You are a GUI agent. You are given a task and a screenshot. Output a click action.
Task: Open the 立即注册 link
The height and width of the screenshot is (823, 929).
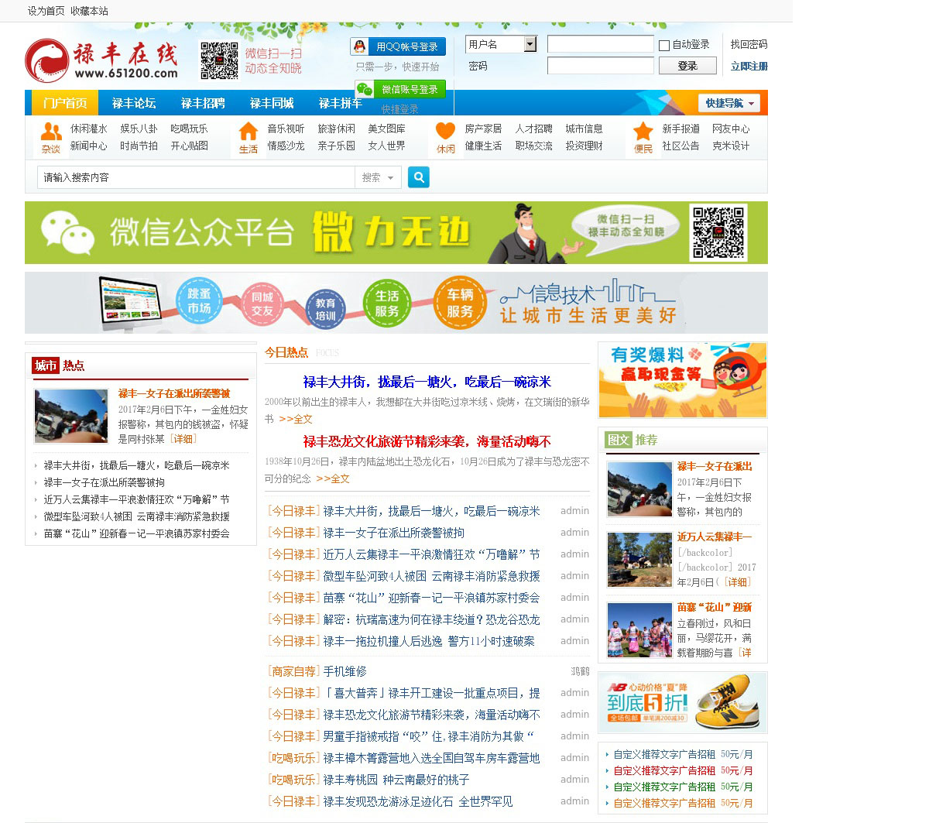[x=749, y=66]
